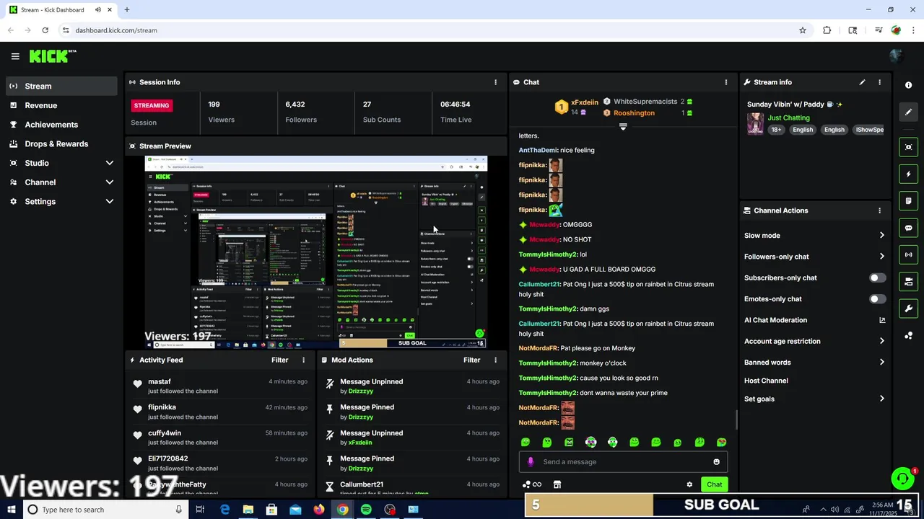Click the purple microphone icon in message box
The image size is (924, 519).
pyautogui.click(x=531, y=462)
